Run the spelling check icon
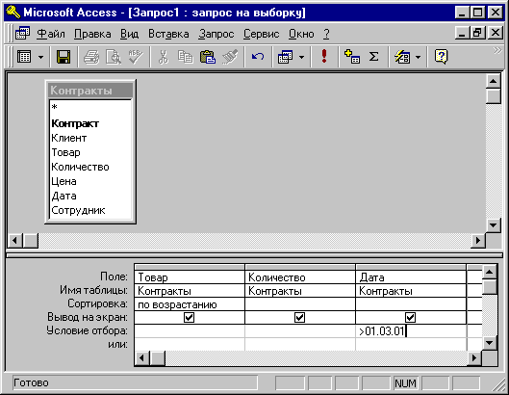 (x=136, y=57)
